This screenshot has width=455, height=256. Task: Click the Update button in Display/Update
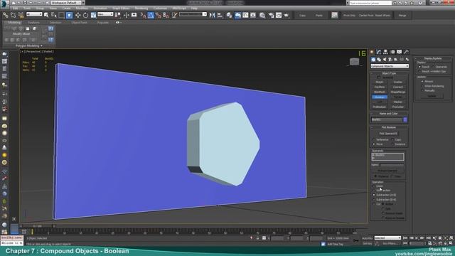click(x=432, y=96)
